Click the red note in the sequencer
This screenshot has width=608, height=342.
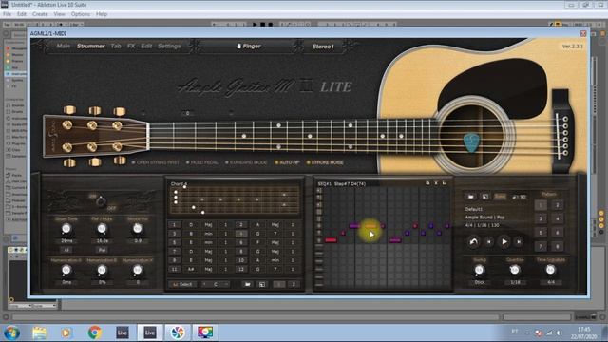coord(331,240)
